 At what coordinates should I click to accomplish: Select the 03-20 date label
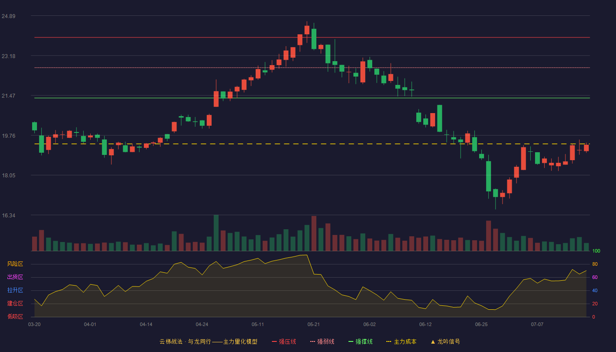pos(34,324)
